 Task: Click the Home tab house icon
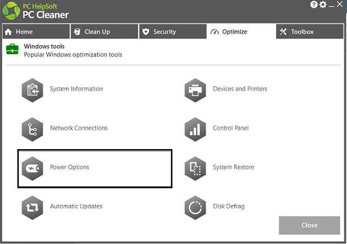8,32
